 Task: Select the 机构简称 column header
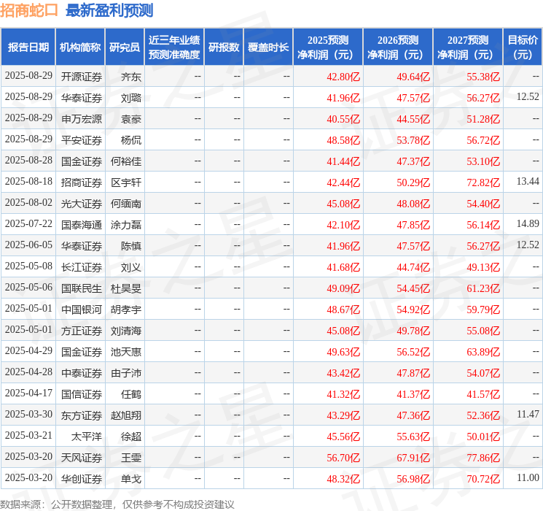[x=80, y=47]
